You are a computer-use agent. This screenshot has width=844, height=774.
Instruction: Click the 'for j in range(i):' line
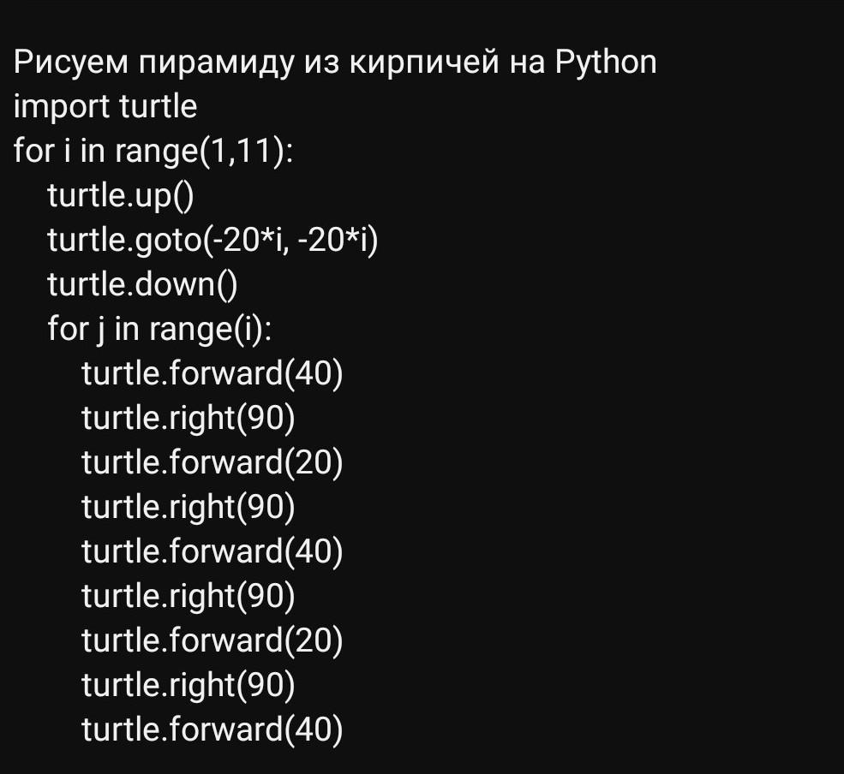click(x=160, y=329)
